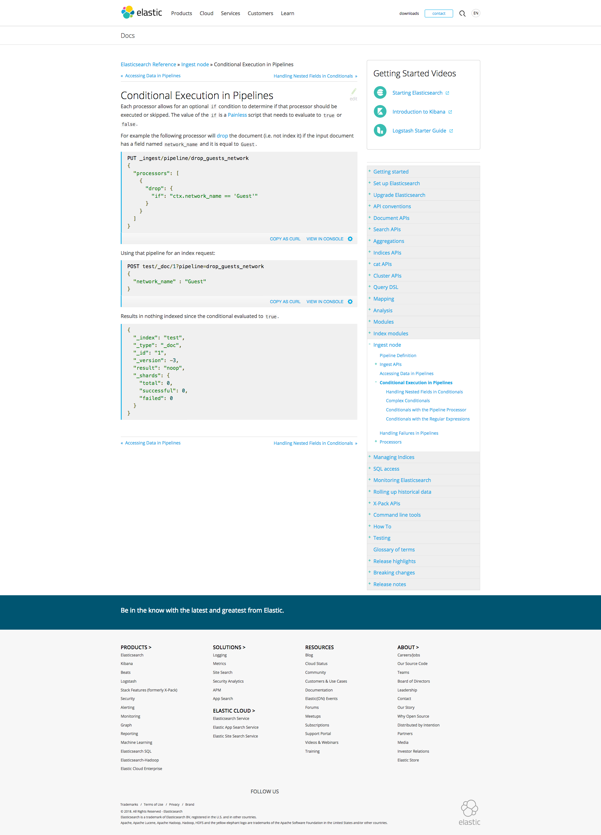Image resolution: width=601 pixels, height=835 pixels.
Task: Open external link icon beside Logstash Starter Guide
Action: (x=451, y=131)
